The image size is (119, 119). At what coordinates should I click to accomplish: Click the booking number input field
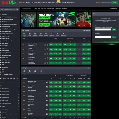point(103,29)
